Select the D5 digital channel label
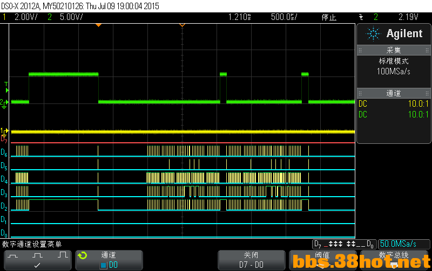 [4, 166]
